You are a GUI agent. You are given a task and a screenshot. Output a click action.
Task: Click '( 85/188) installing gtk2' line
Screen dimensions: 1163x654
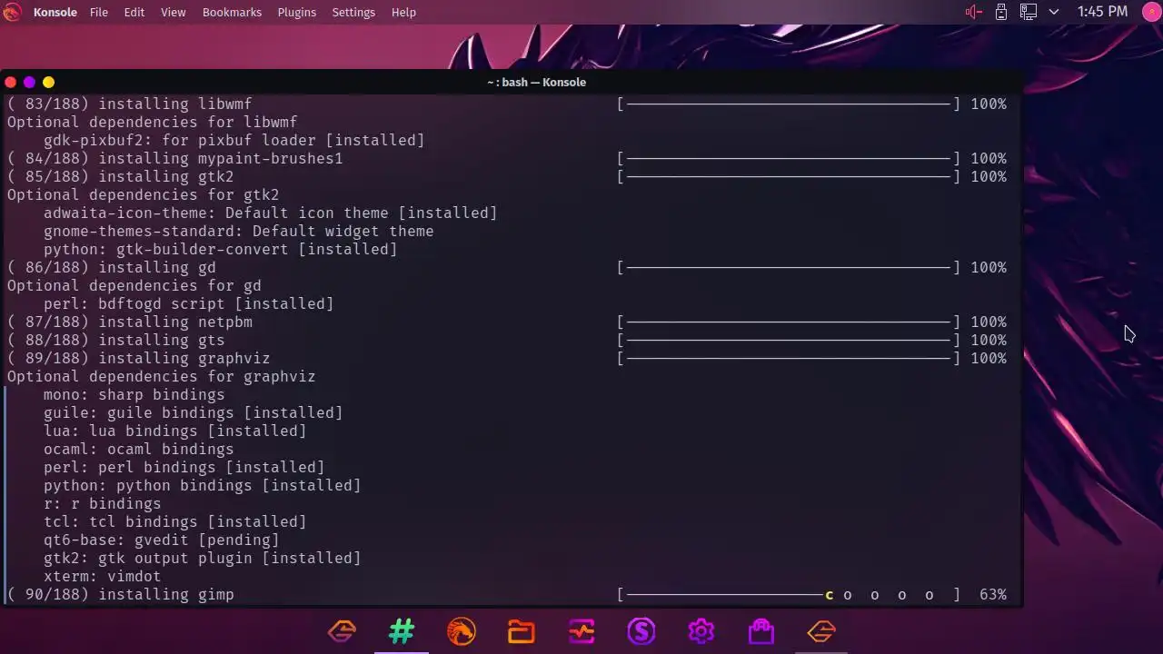pos(121,176)
